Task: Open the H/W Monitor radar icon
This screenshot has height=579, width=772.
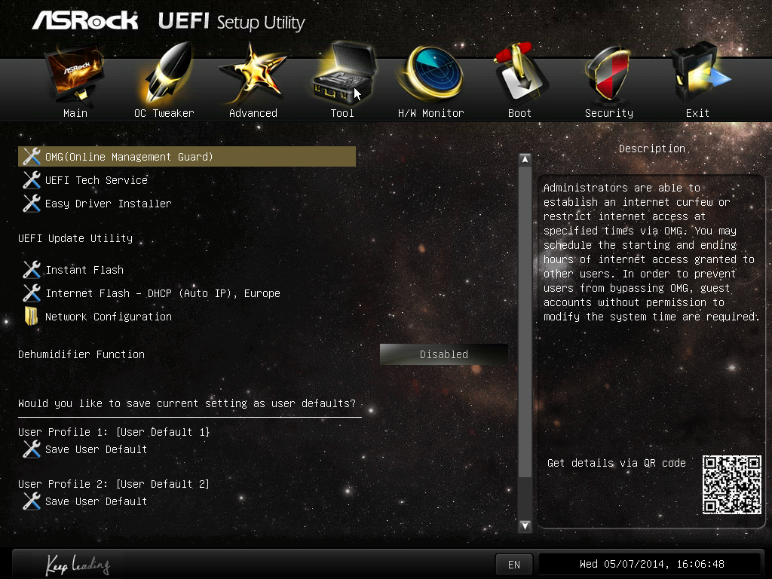Action: point(431,73)
